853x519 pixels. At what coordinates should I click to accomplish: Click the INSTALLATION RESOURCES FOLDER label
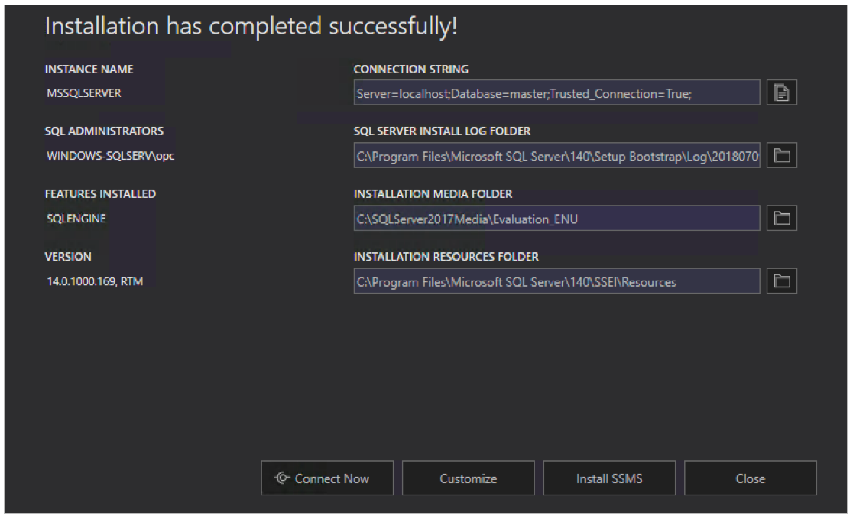[x=446, y=256]
